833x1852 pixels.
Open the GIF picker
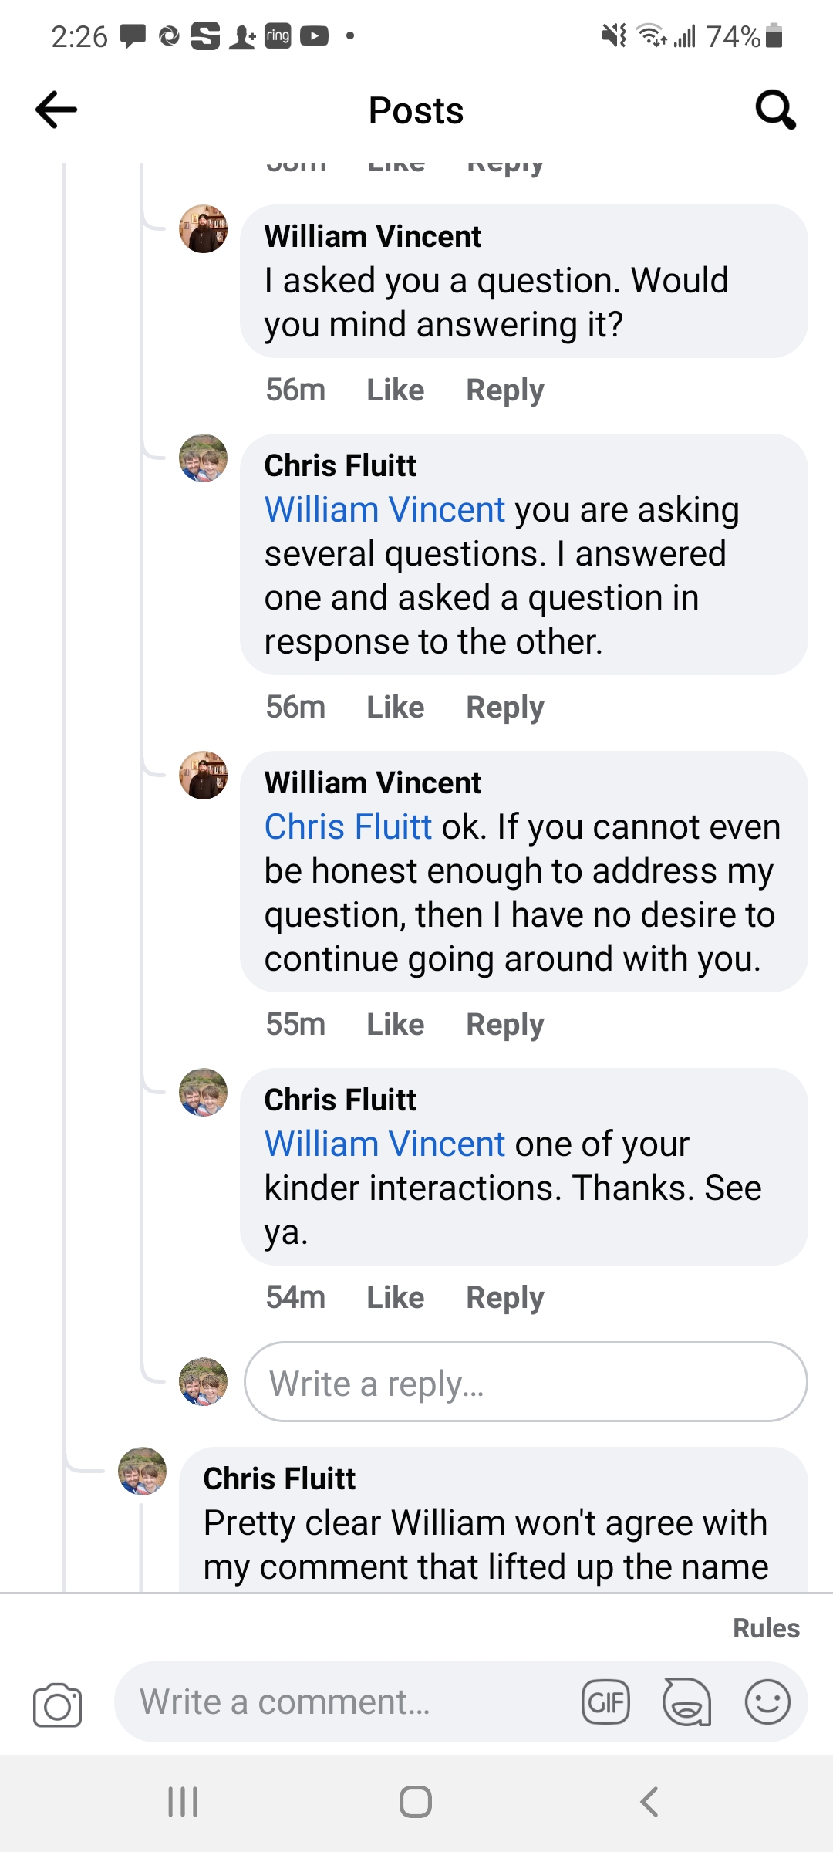tap(605, 1702)
